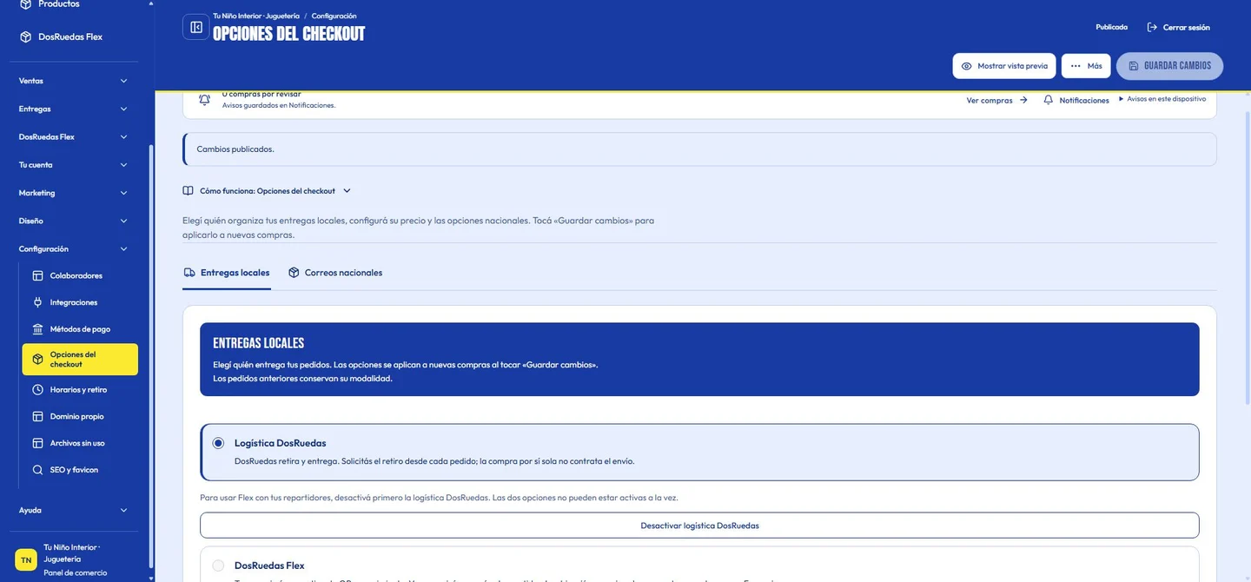Expand the Tu cuenta sidebar section
1251x582 pixels.
tap(73, 164)
